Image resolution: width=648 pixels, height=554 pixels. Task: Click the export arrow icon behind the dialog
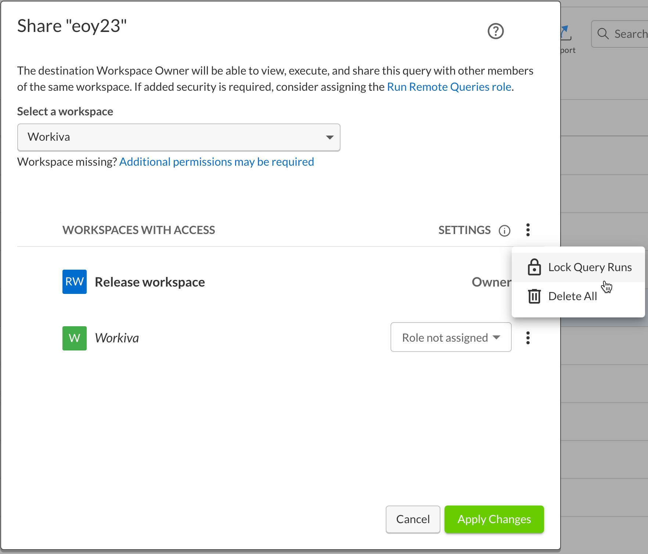pos(566,33)
